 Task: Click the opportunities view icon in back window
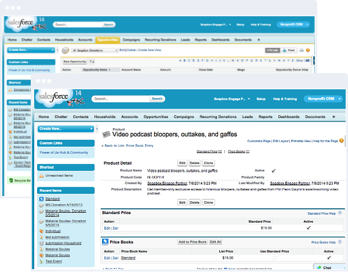(65, 50)
